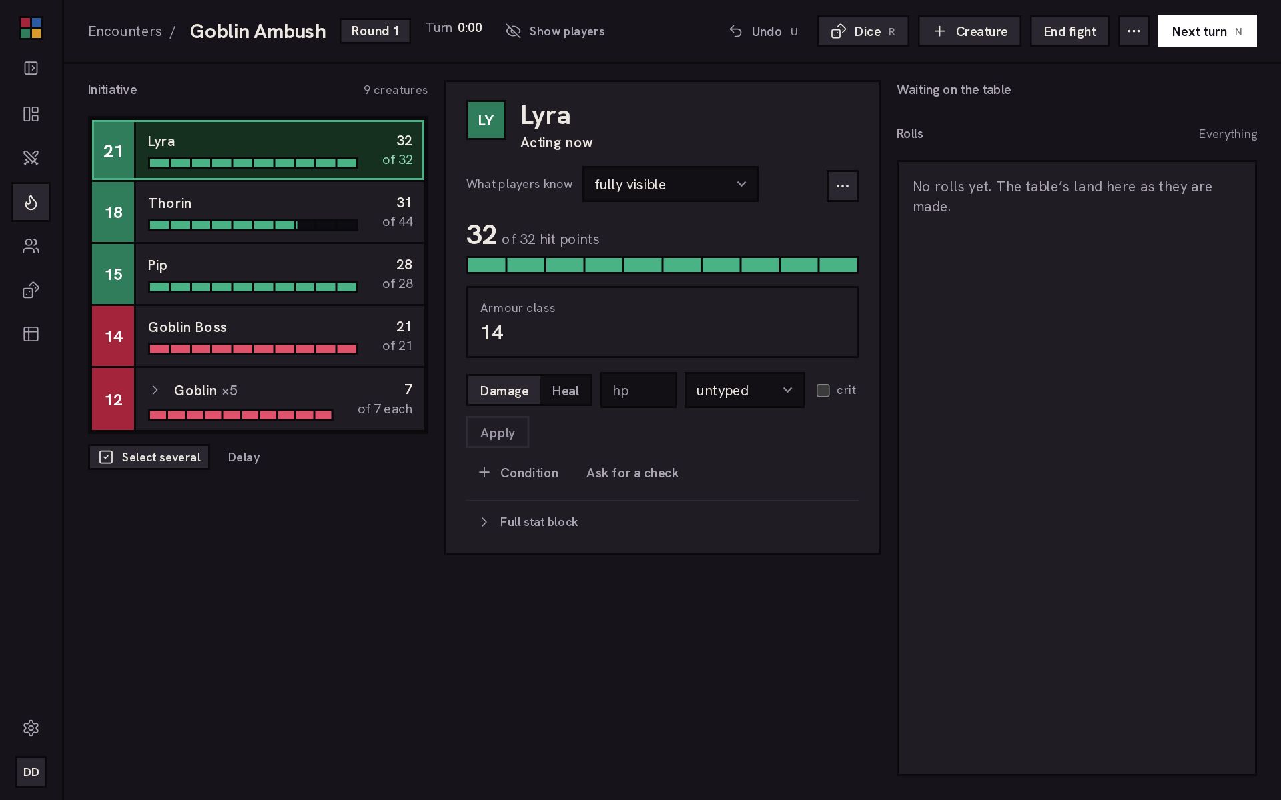Open the table grid sidebar icon
This screenshot has height=800, width=1281.
[31, 334]
